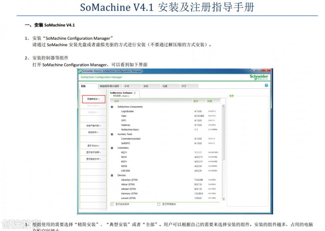This screenshot has height=231, width=325.
Task: Click the 版本 column header
Action: (x=199, y=101)
